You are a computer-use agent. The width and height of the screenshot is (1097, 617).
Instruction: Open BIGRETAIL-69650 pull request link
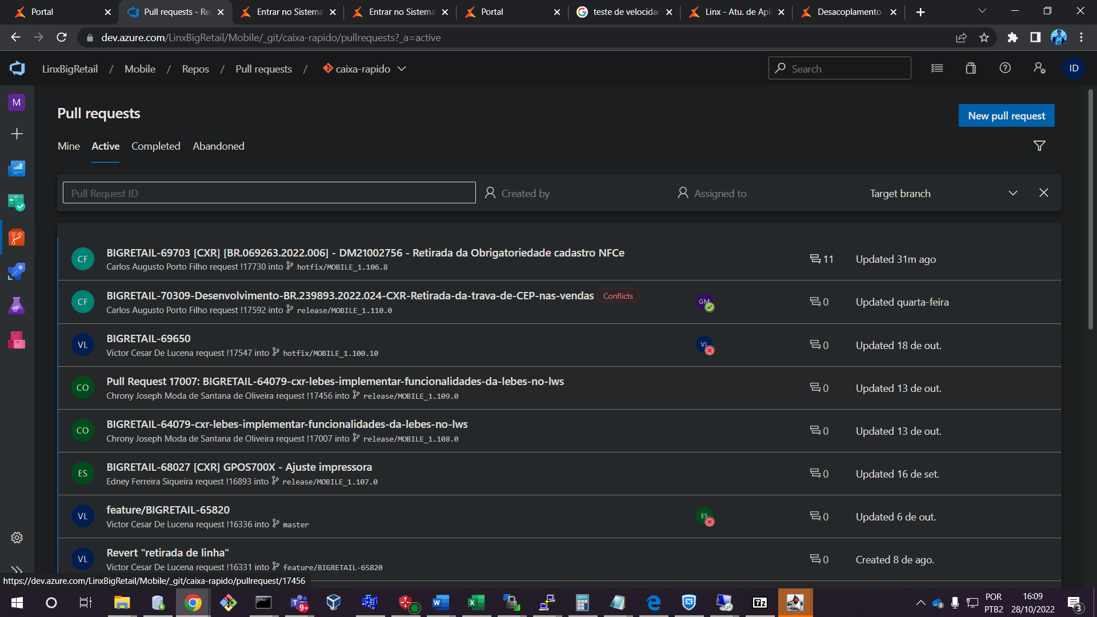[149, 338]
